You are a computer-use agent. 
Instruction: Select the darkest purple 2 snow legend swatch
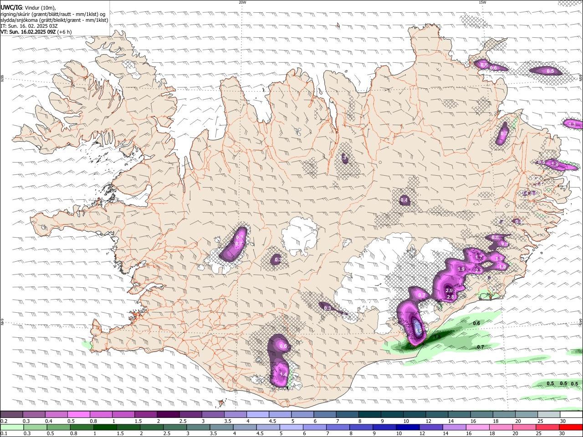point(168,414)
